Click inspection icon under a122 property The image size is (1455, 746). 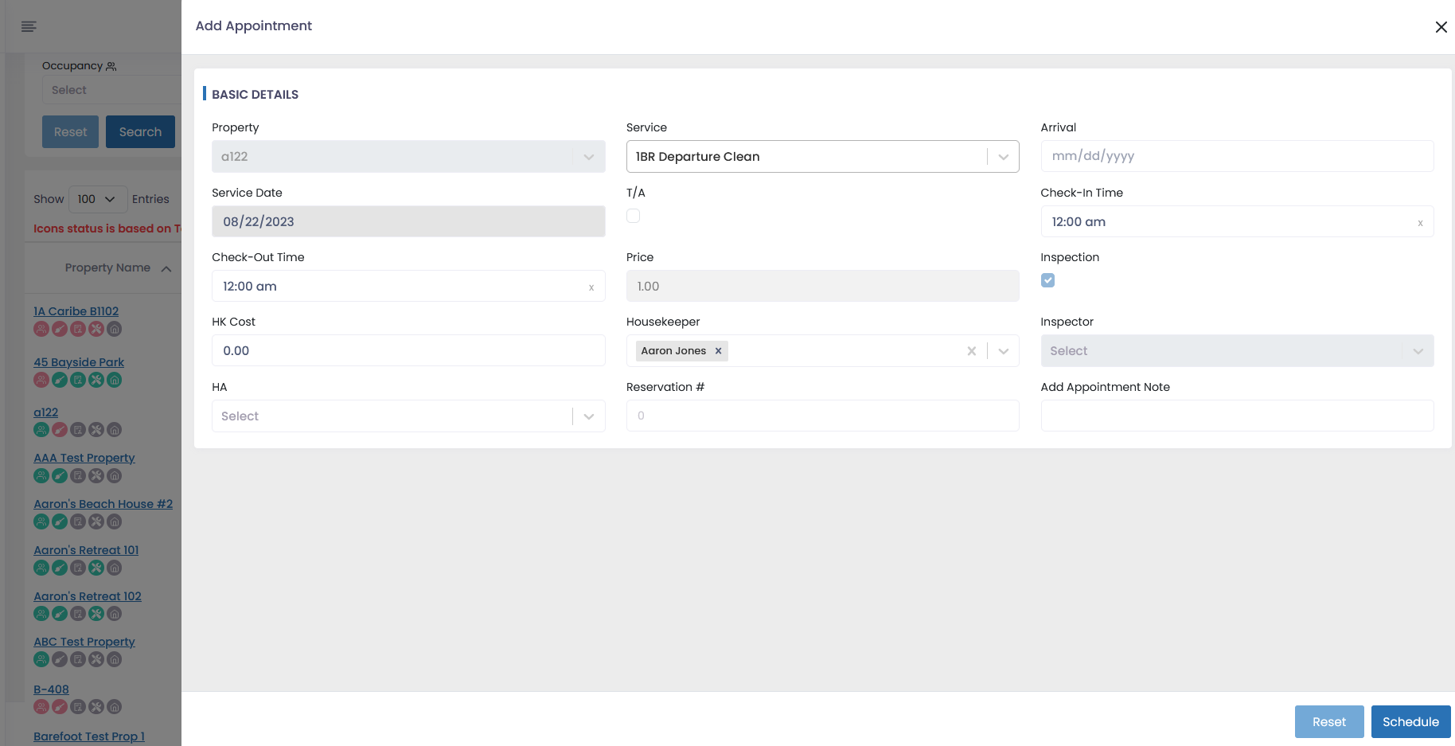coord(78,430)
